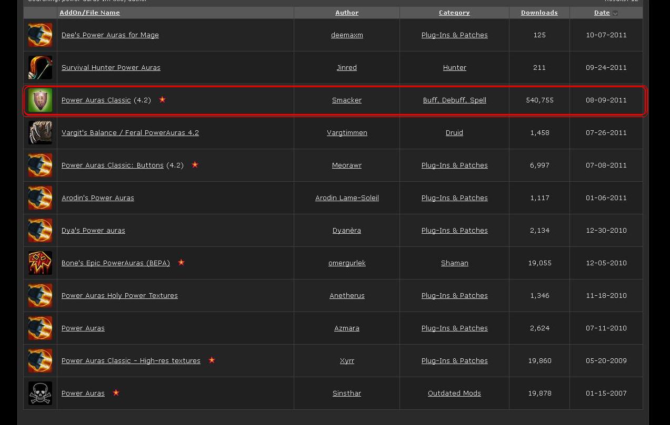Select the 540,755 downloads count
670x425 pixels.
(539, 100)
